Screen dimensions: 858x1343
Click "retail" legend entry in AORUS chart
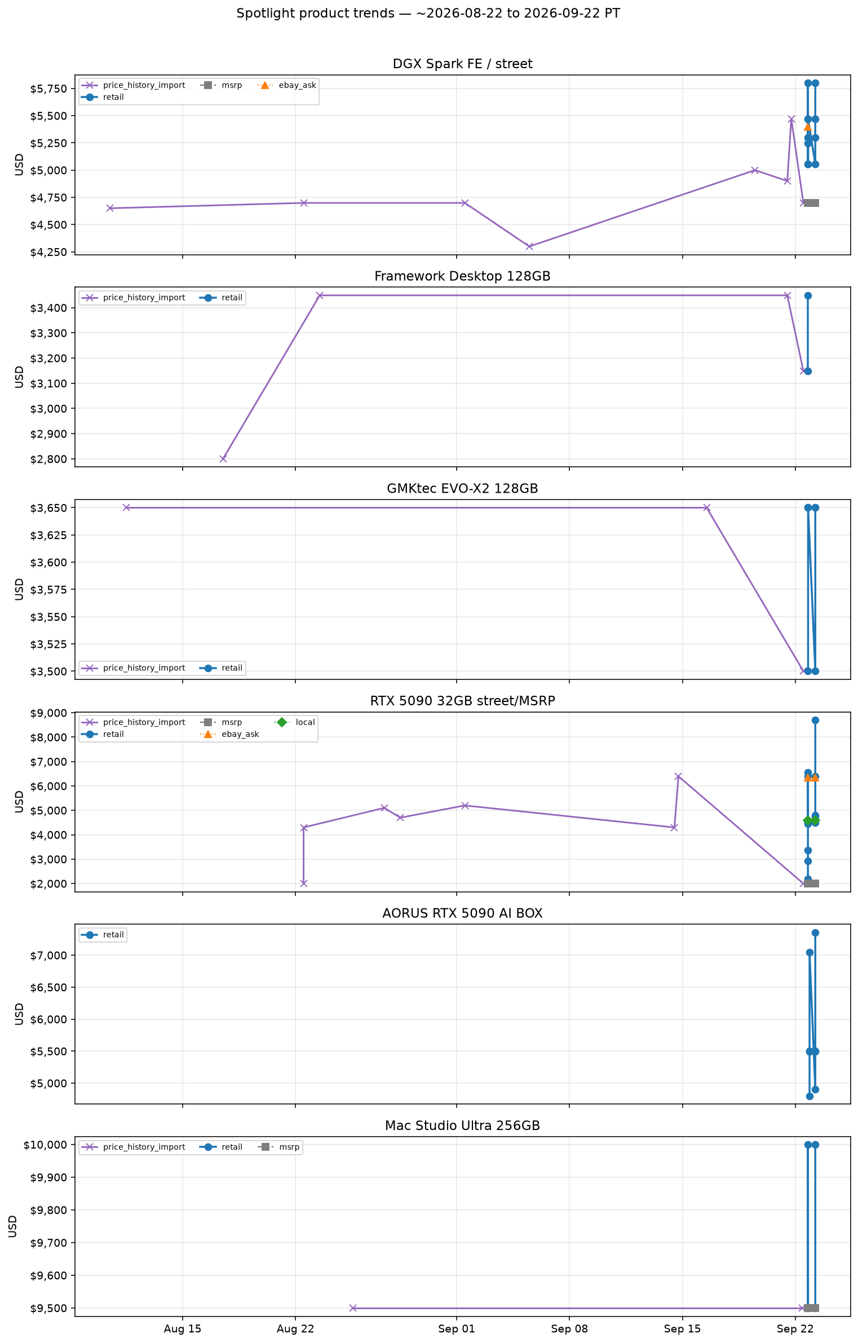pyautogui.click(x=103, y=935)
